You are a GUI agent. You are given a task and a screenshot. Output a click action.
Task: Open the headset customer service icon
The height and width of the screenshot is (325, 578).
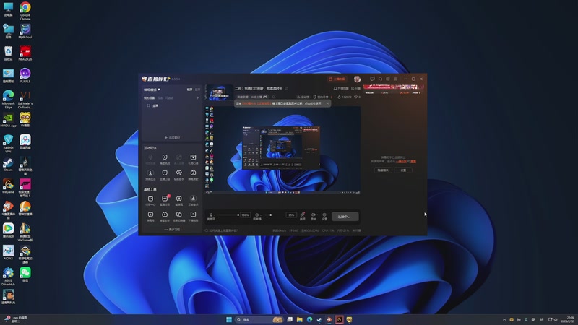[380, 79]
